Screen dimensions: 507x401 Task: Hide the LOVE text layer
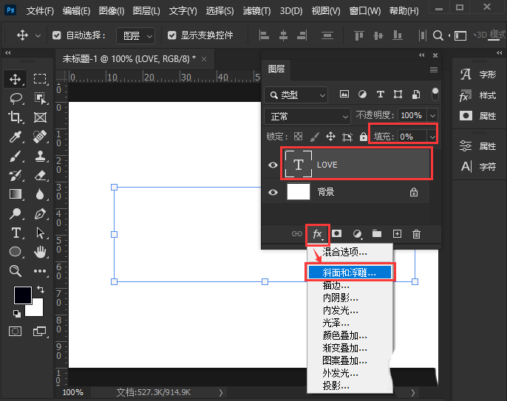click(273, 165)
